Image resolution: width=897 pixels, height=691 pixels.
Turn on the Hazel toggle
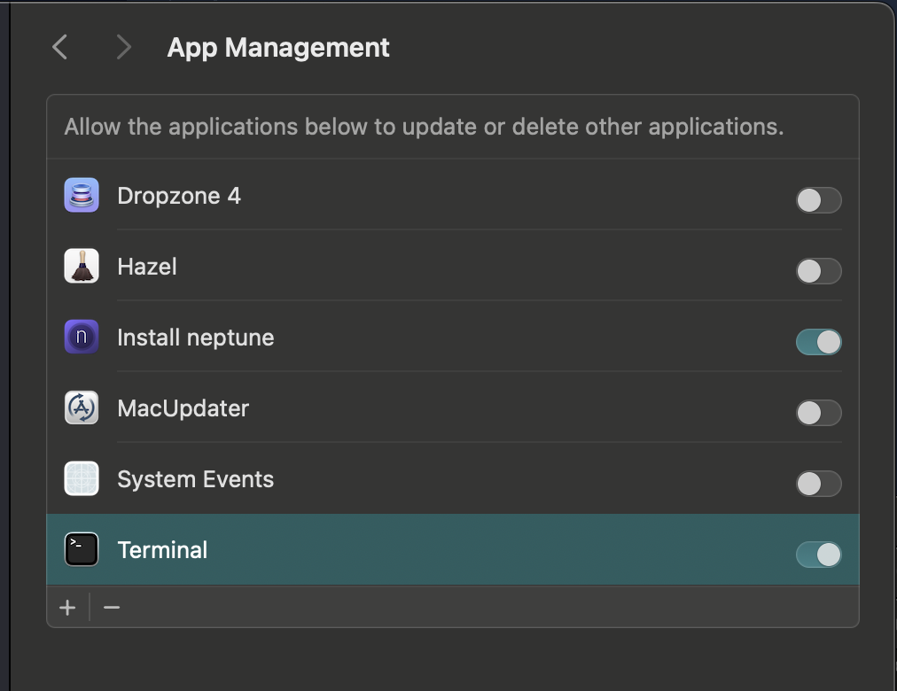pos(818,271)
